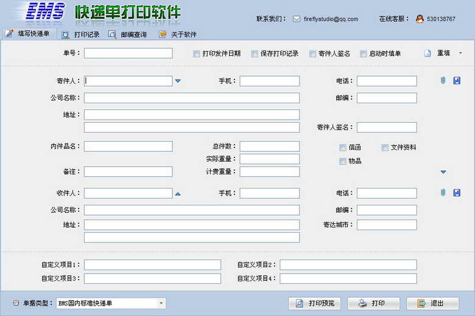The width and height of the screenshot is (475, 316).
Task: Click the recipient 公司名称 field
Action: (x=192, y=210)
